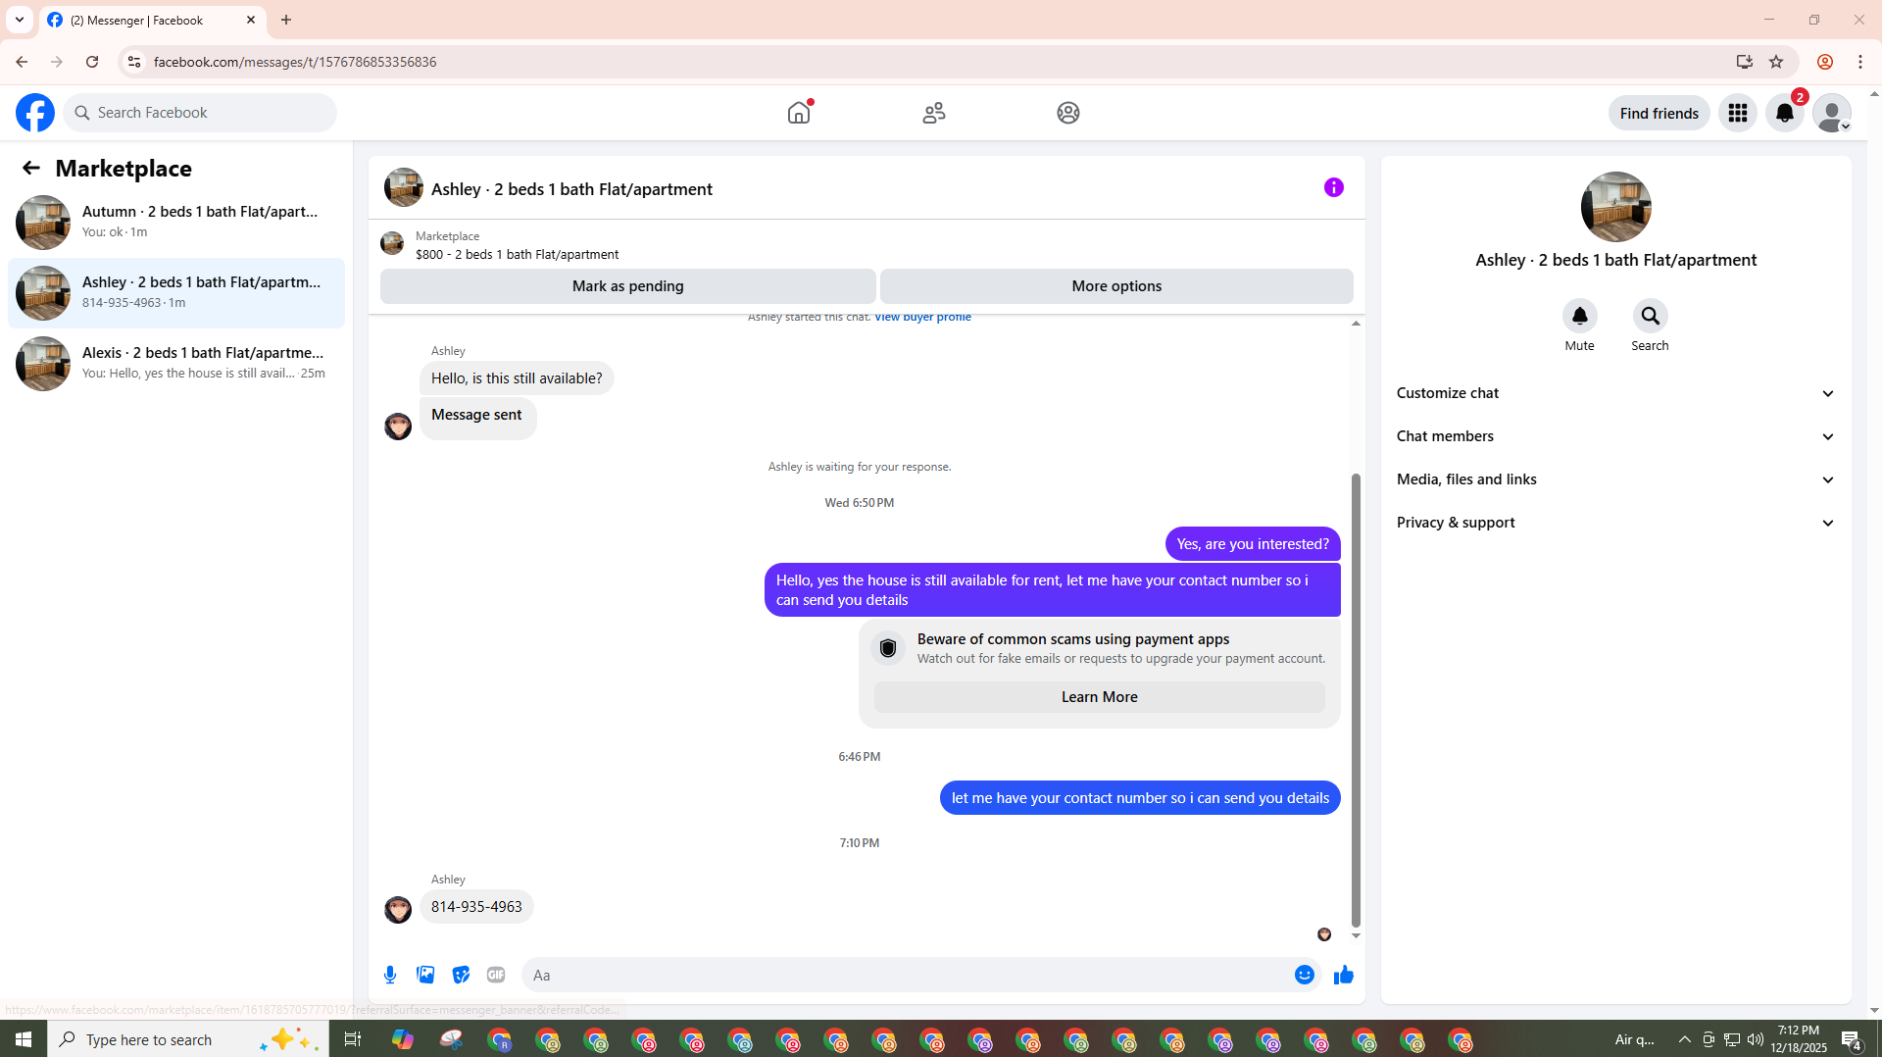Choose a GIF icon
Viewport: 1882px width, 1057px height.
(x=496, y=975)
